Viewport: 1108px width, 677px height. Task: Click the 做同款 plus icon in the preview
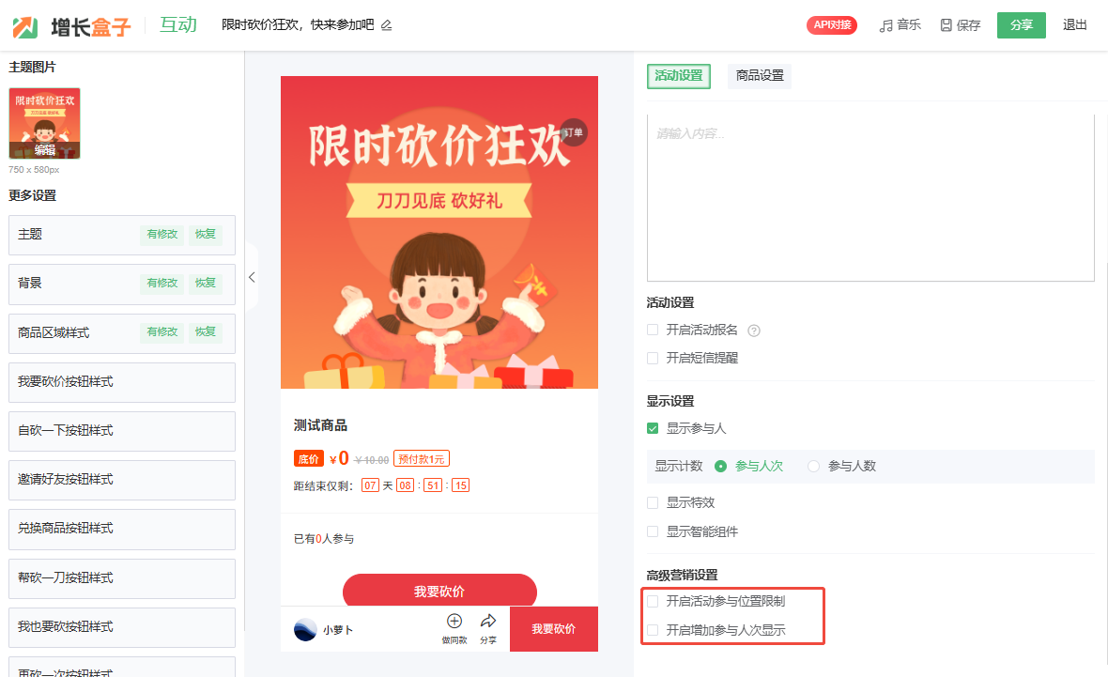click(x=454, y=622)
